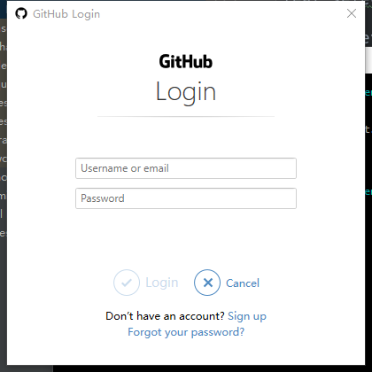This screenshot has width=372, height=372.
Task: Click the large Login heading text
Action: 186,92
